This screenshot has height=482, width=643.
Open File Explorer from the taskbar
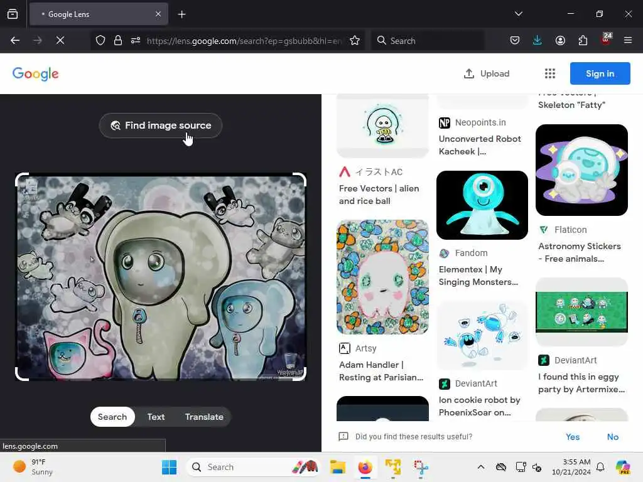coord(337,467)
